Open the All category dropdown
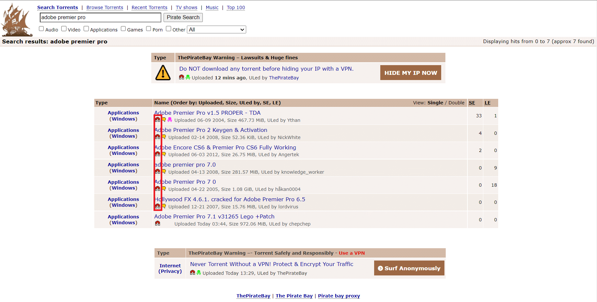 (216, 29)
